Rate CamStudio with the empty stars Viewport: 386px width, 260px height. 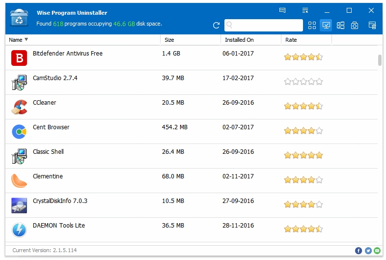pos(303,82)
